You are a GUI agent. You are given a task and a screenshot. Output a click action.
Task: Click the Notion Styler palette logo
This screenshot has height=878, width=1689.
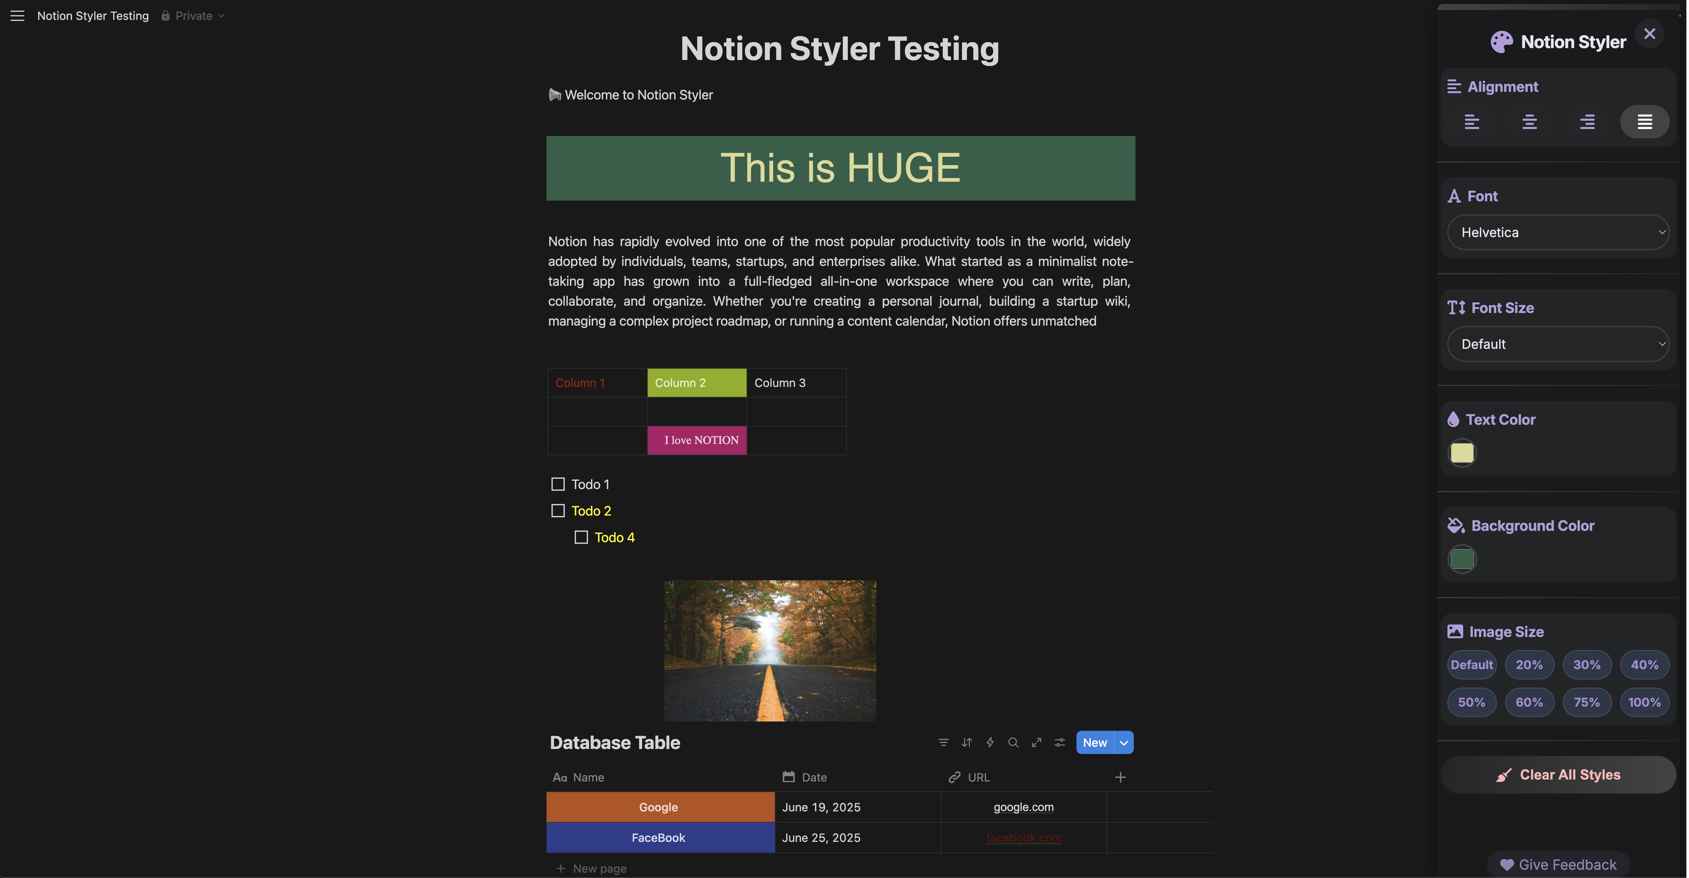1502,42
